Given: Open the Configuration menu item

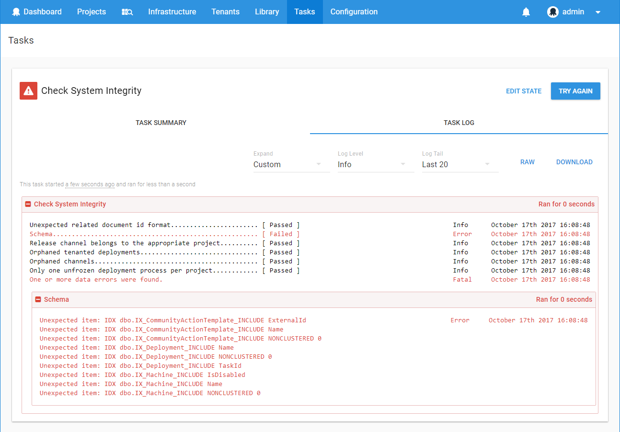Looking at the screenshot, I should pos(354,12).
